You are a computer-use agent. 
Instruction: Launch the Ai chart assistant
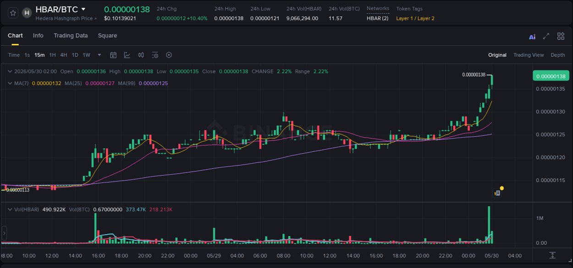click(532, 37)
